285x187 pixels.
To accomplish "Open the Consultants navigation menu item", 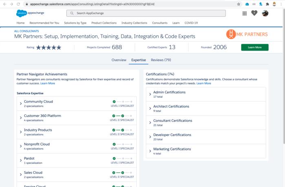I will (x=160, y=23).
